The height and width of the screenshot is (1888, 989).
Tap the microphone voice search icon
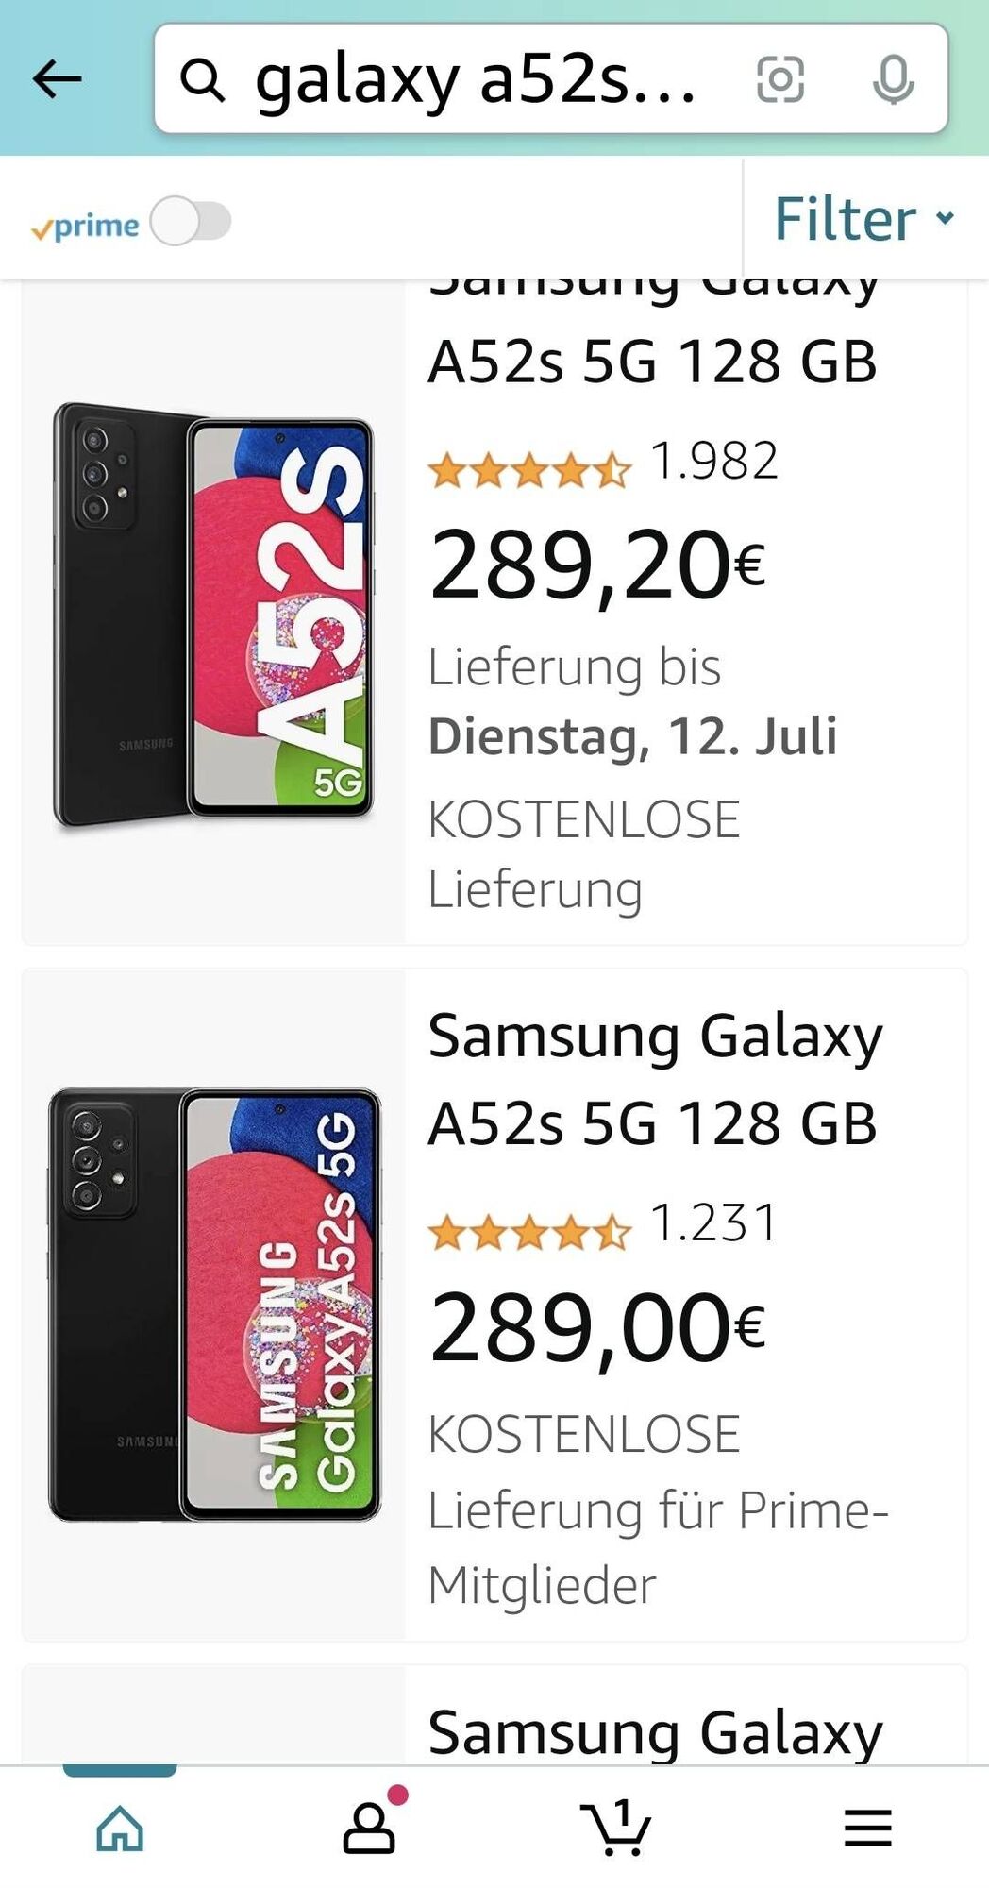tap(893, 79)
